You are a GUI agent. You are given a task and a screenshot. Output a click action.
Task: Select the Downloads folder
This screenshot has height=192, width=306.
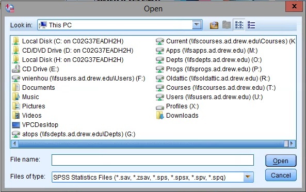(177, 116)
